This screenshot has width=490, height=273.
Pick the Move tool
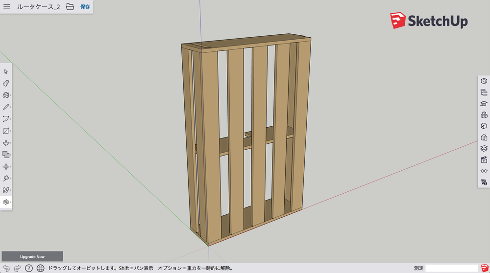5,167
